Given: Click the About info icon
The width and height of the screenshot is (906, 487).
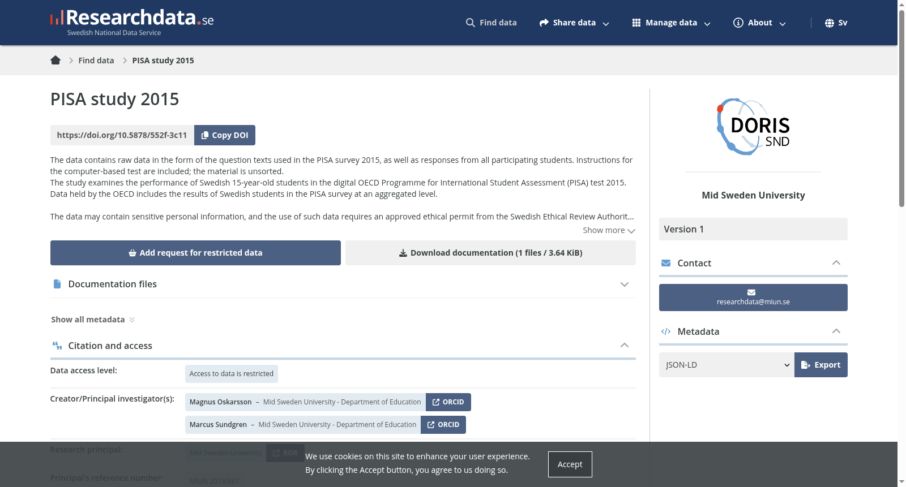Looking at the screenshot, I should [738, 23].
